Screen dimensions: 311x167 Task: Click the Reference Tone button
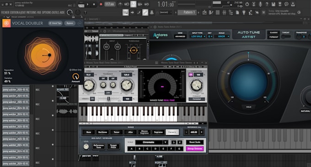coord(99,146)
